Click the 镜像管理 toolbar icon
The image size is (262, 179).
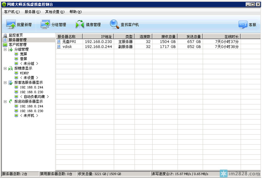80,24
